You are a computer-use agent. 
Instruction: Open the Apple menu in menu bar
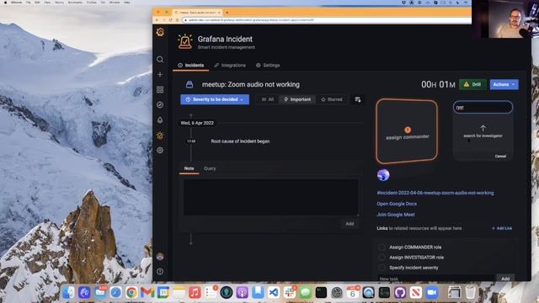click(x=5, y=3)
